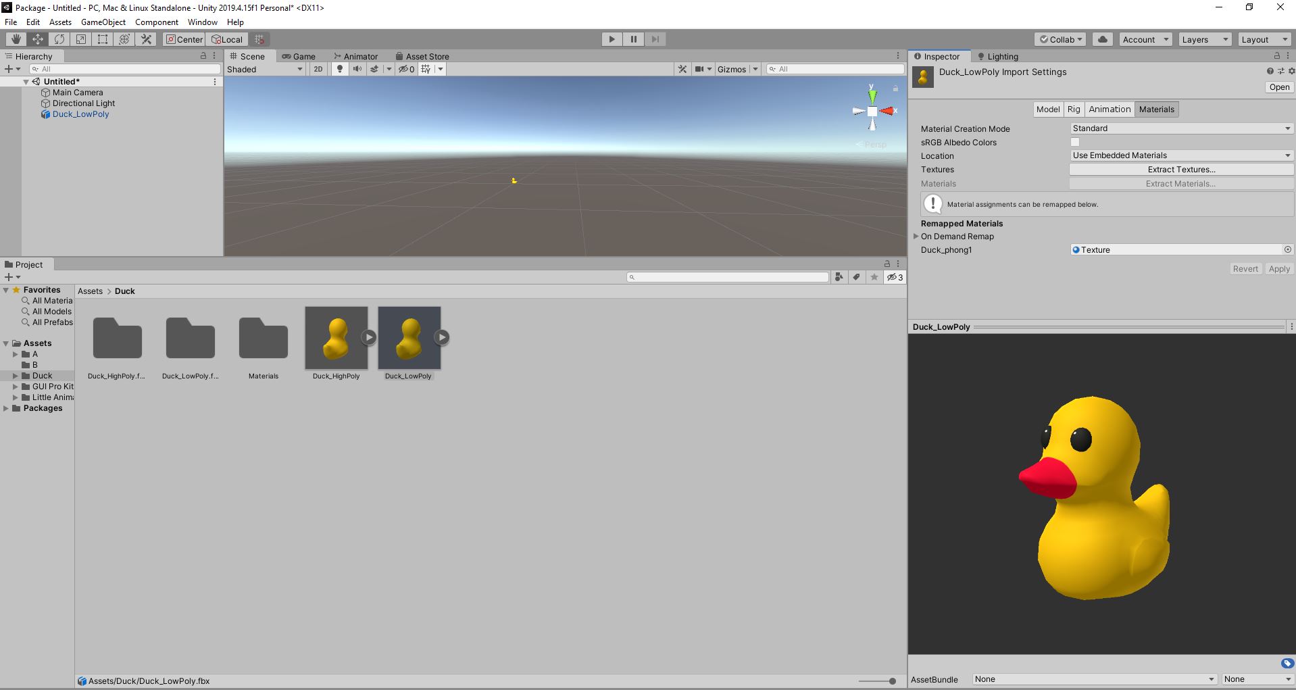The width and height of the screenshot is (1296, 690).
Task: Mute audio in the Scene view toolbar
Action: point(357,68)
